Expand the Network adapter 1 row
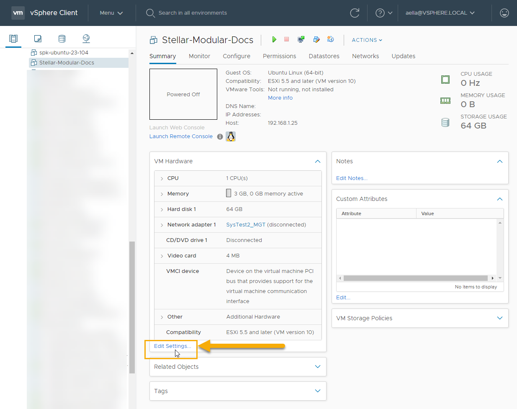 (162, 225)
